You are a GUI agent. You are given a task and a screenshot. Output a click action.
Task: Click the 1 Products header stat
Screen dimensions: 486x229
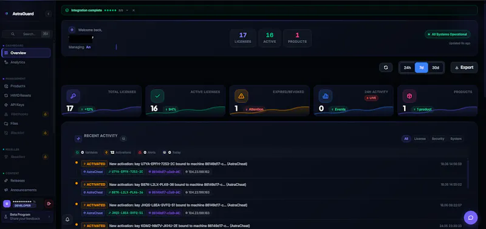click(x=297, y=38)
